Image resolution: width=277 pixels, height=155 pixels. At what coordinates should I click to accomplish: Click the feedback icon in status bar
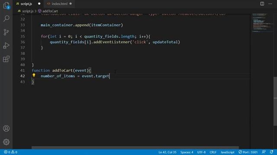(x=264, y=152)
